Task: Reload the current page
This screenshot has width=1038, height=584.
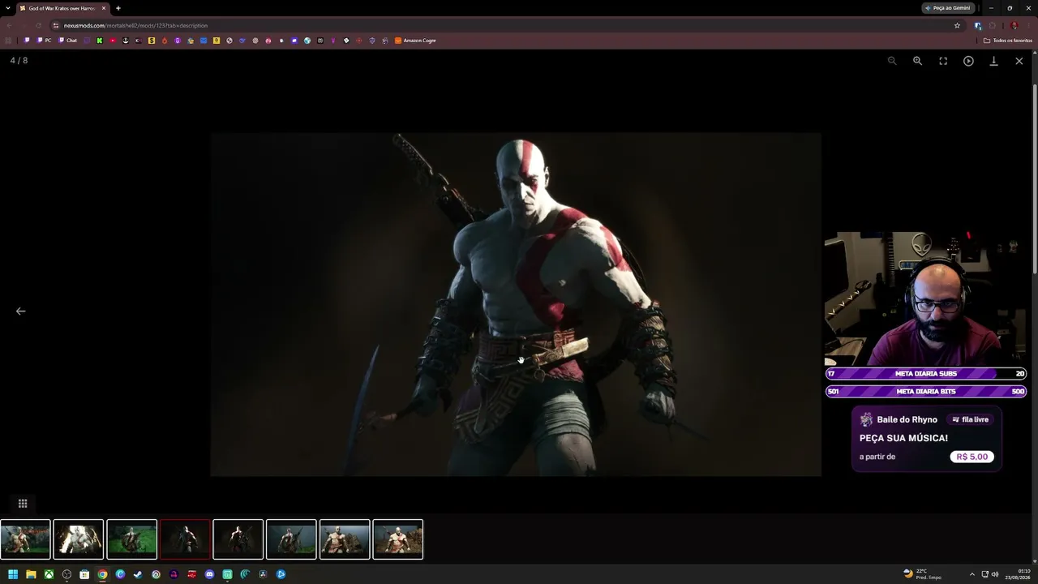Action: 38,25
